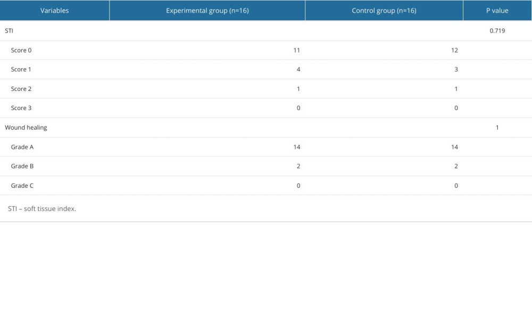Click Grade C experimental group value 0

click(298, 186)
